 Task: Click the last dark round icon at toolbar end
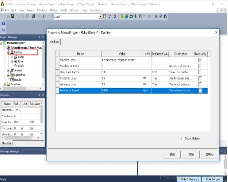[165, 16]
